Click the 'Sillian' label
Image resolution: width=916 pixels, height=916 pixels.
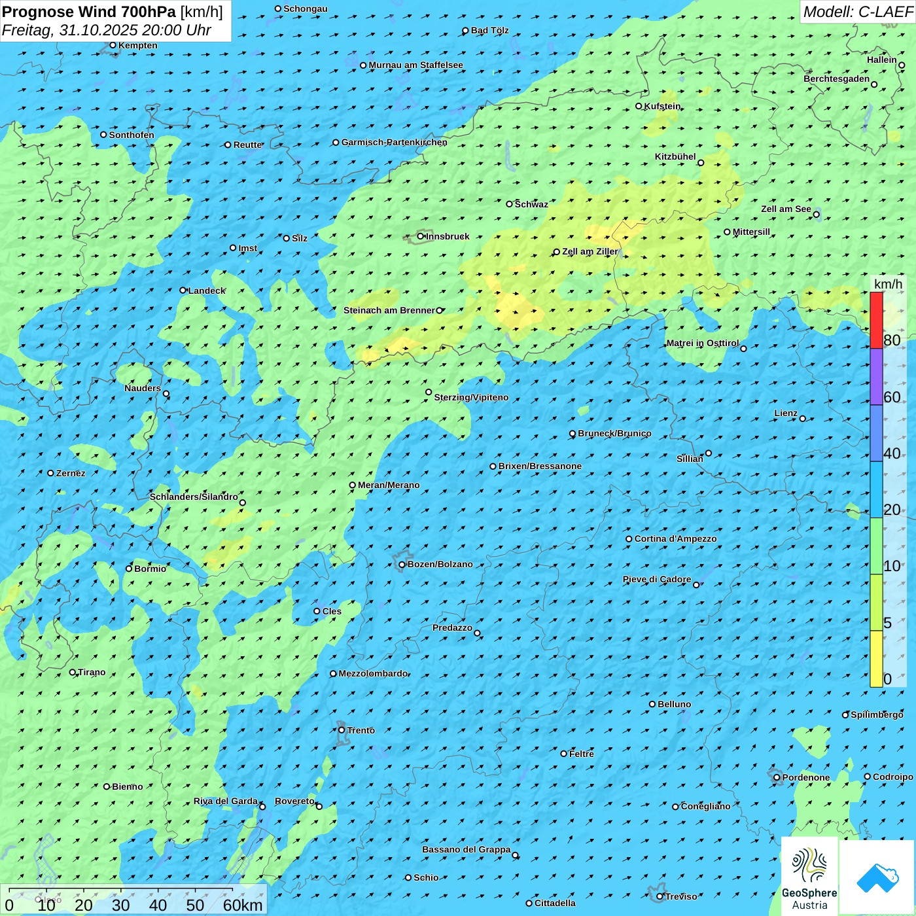click(x=690, y=459)
